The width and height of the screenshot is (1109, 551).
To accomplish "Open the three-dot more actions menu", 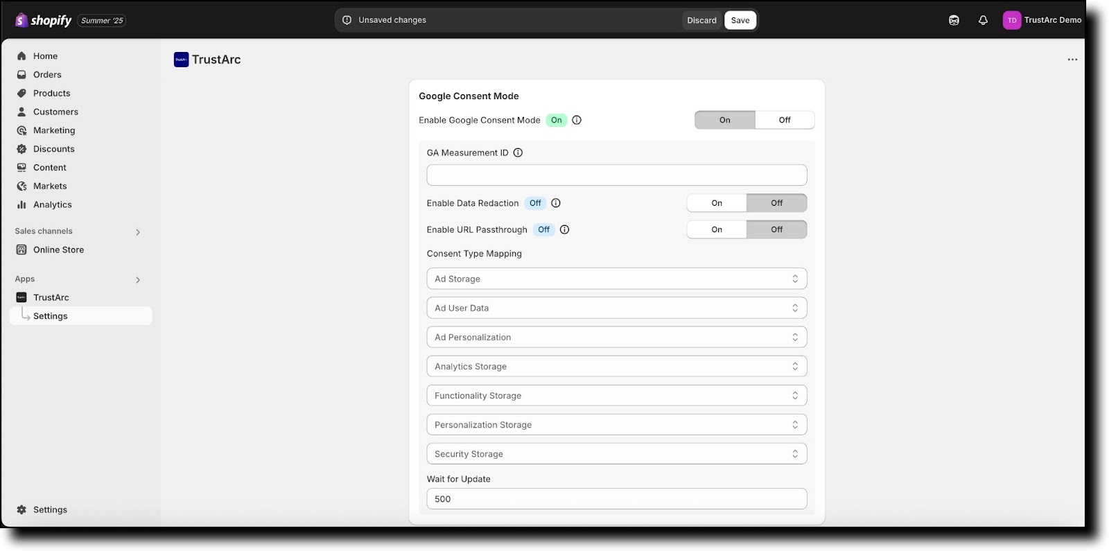I will (x=1072, y=60).
